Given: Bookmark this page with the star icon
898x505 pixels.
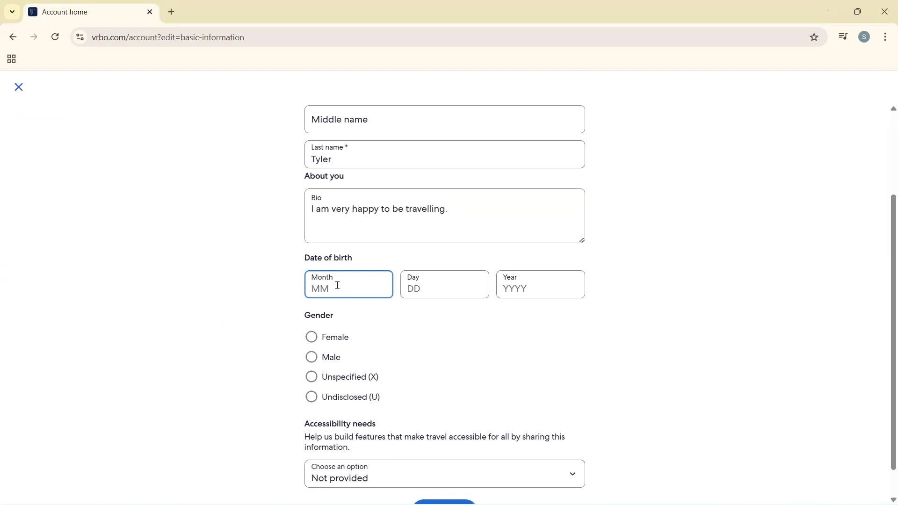Looking at the screenshot, I should tap(814, 37).
